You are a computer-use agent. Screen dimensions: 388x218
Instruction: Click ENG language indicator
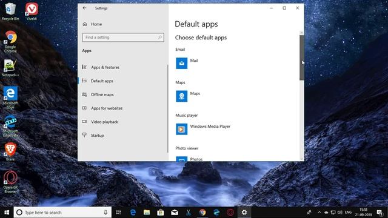point(348,213)
